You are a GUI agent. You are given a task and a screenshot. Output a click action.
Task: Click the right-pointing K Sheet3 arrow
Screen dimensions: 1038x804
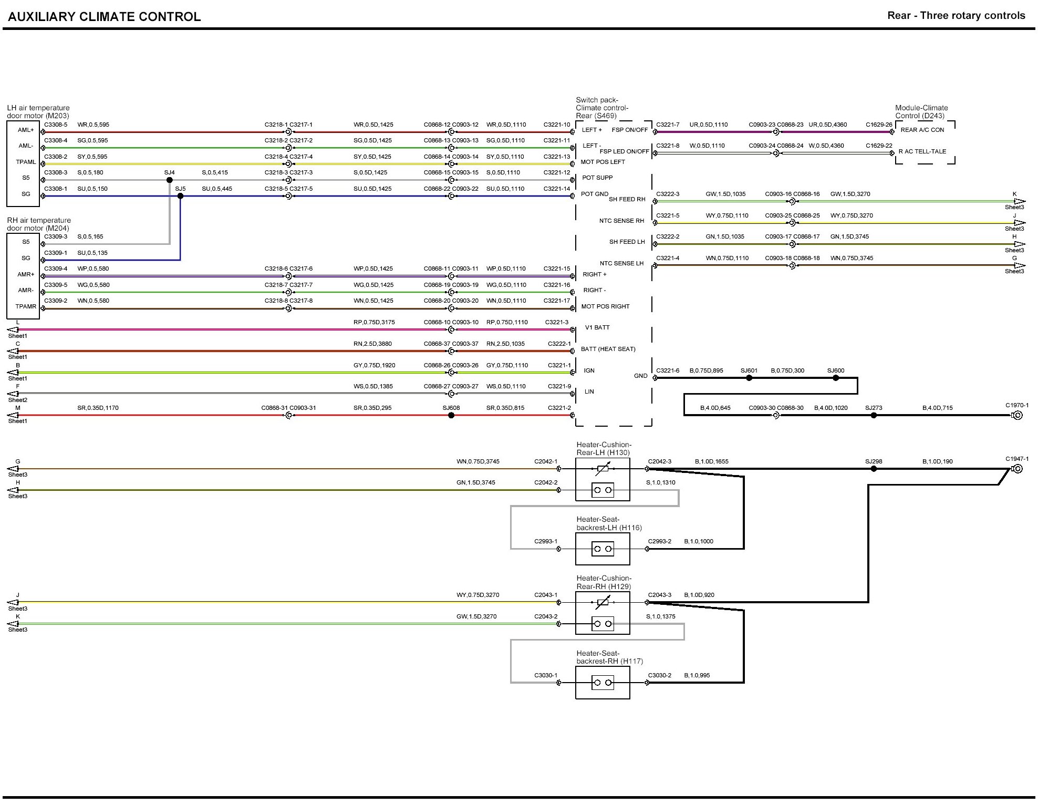pyautogui.click(x=1019, y=201)
